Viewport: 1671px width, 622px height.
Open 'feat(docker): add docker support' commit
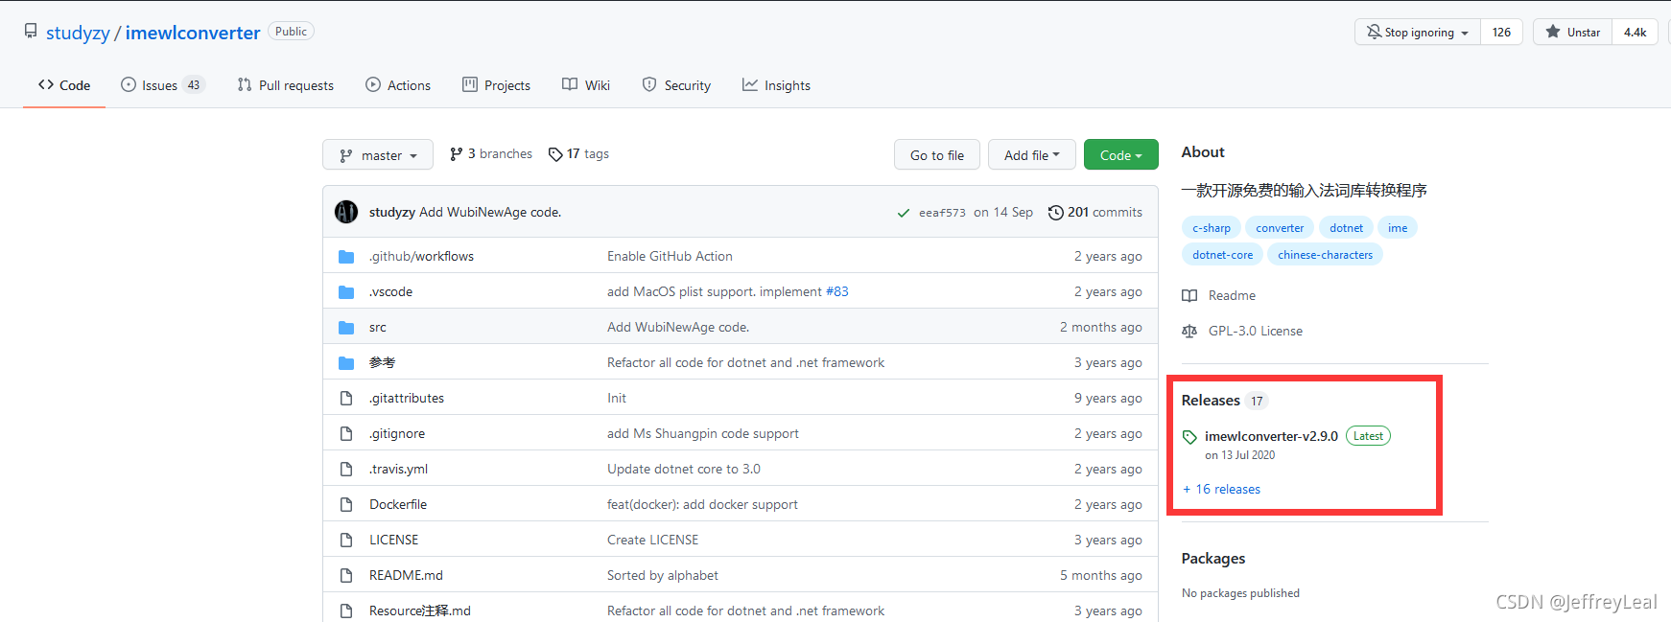pos(702,504)
